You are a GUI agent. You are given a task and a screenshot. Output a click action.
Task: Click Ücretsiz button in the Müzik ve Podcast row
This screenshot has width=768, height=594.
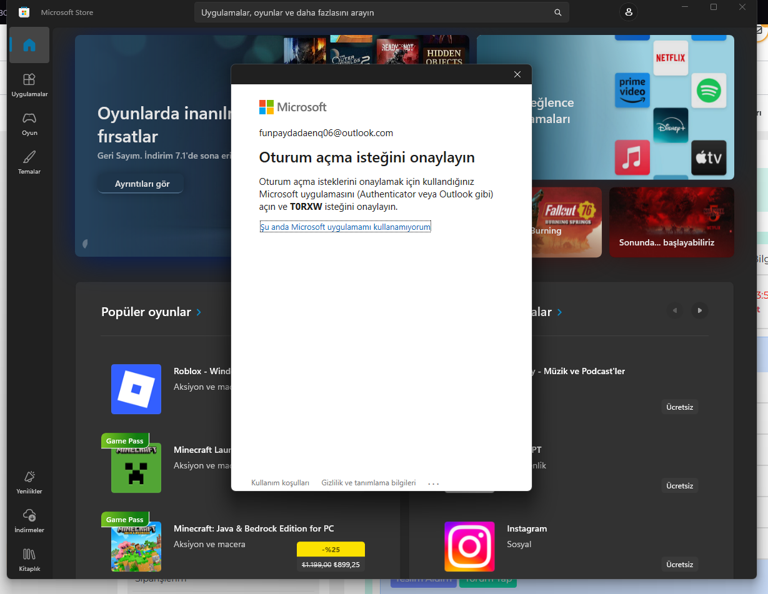coord(679,407)
